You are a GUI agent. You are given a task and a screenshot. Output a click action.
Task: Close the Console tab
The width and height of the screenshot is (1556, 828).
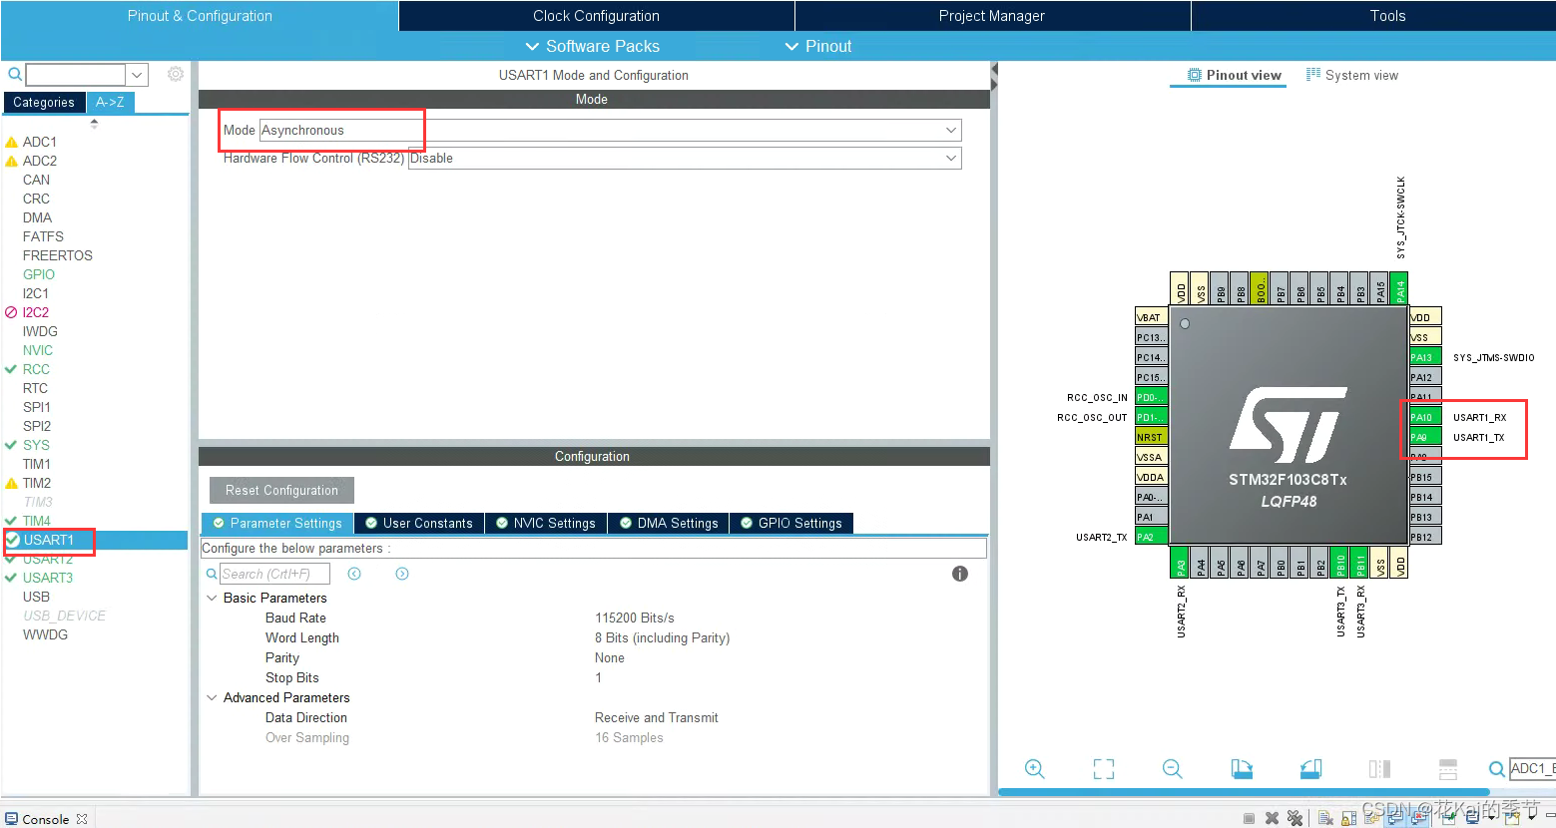82,819
